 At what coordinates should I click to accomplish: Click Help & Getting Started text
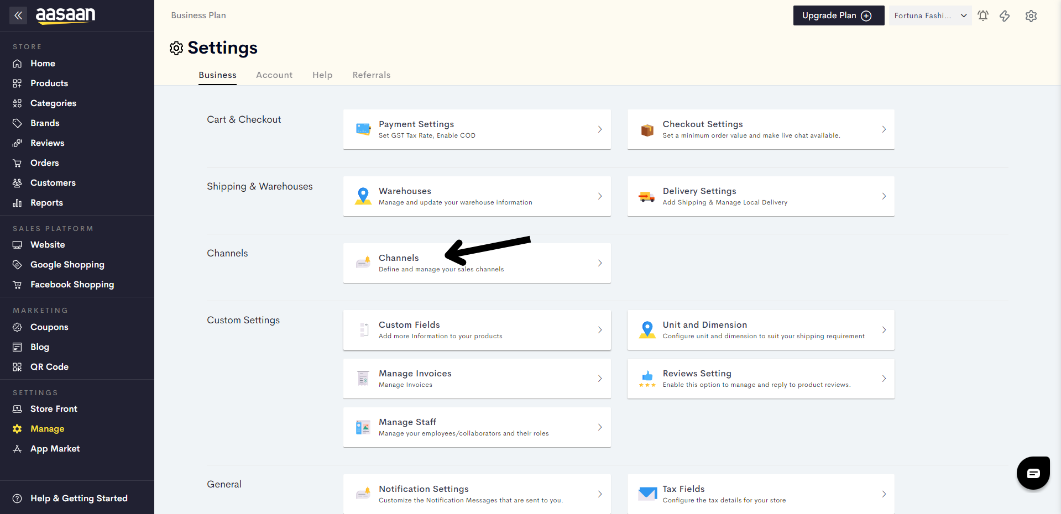pos(79,499)
